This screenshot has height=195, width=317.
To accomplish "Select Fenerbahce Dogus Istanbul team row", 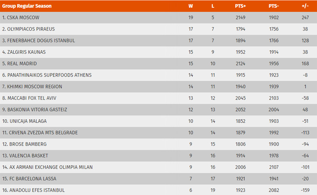I will (x=38, y=41).
